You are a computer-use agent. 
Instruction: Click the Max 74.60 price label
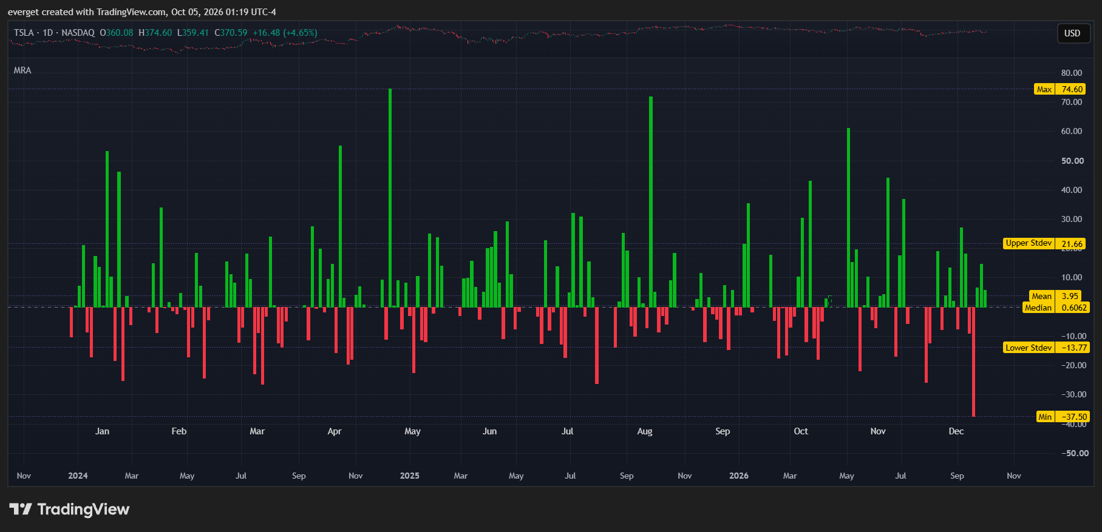click(x=1059, y=89)
